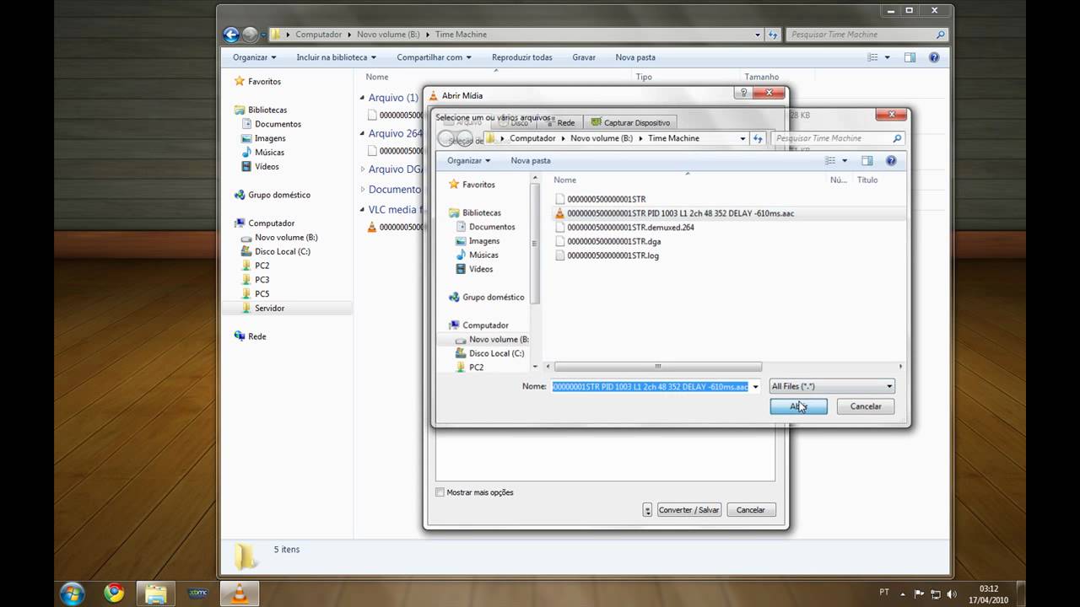The height and width of the screenshot is (607, 1080).
Task: Click Rede network icon in Explorer sidebar
Action: 240,336
